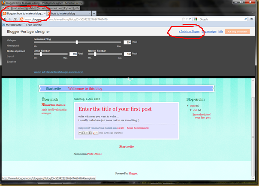Click the 'Posts (Atom)' subscribe link
259x186 pixels.
coord(94,154)
